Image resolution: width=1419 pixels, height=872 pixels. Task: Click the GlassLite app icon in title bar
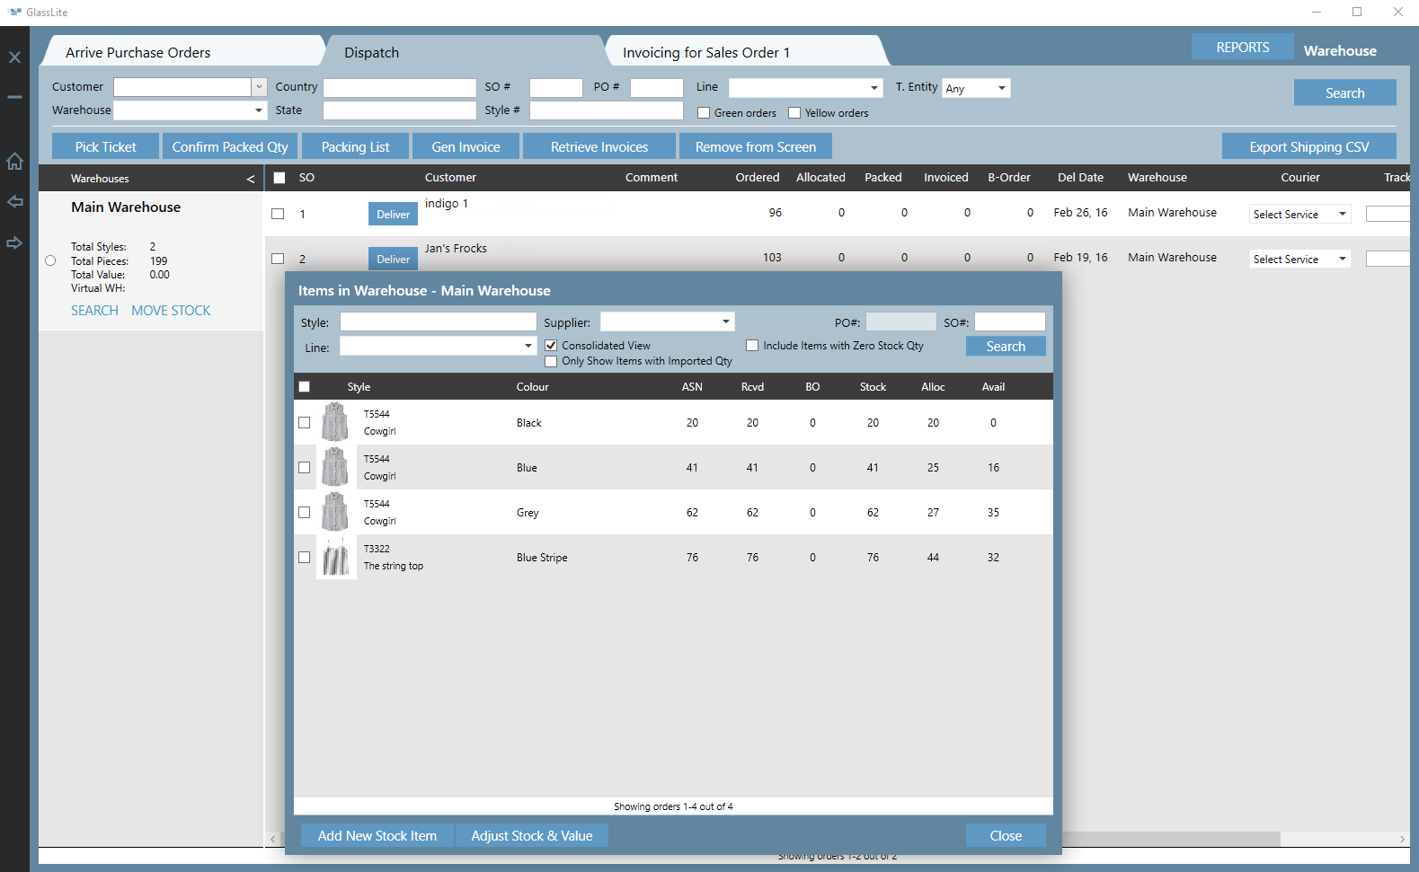[x=14, y=12]
